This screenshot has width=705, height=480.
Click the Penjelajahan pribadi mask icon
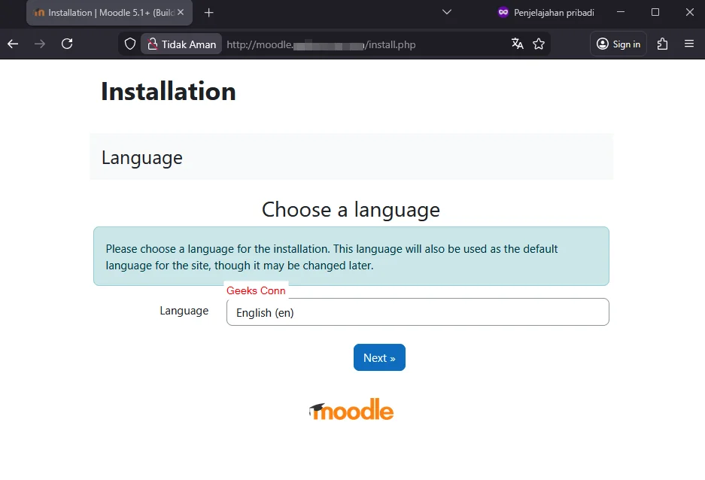pos(503,12)
